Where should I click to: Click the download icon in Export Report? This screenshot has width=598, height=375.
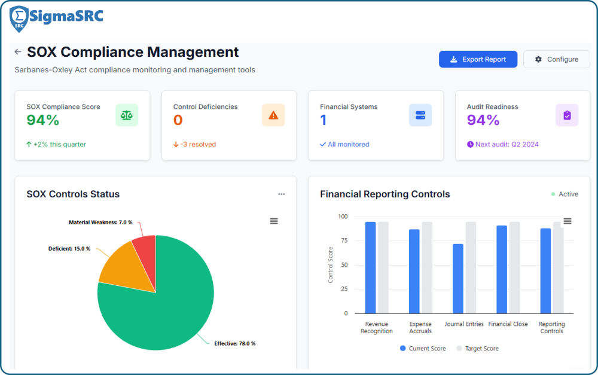click(453, 59)
